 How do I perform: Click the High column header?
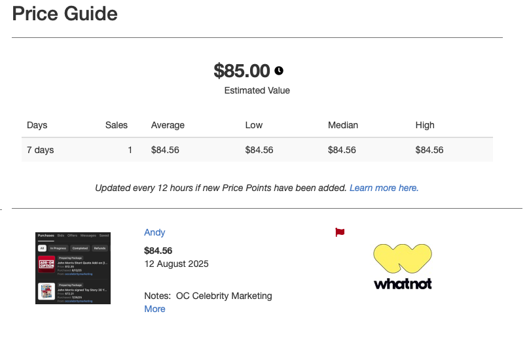[x=425, y=125]
